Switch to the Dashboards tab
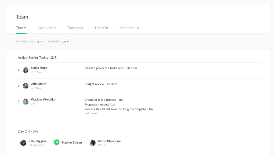Viewport: 275px width, 155px height. [x=47, y=28]
